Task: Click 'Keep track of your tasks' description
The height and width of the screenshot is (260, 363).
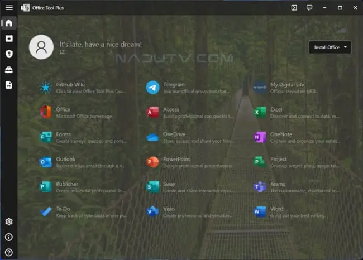Action: click(92, 215)
